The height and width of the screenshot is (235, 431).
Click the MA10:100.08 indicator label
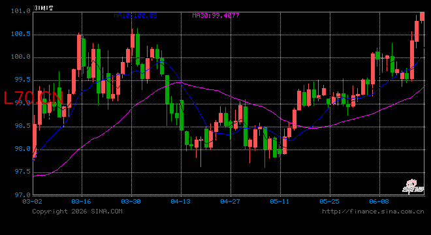136,16
